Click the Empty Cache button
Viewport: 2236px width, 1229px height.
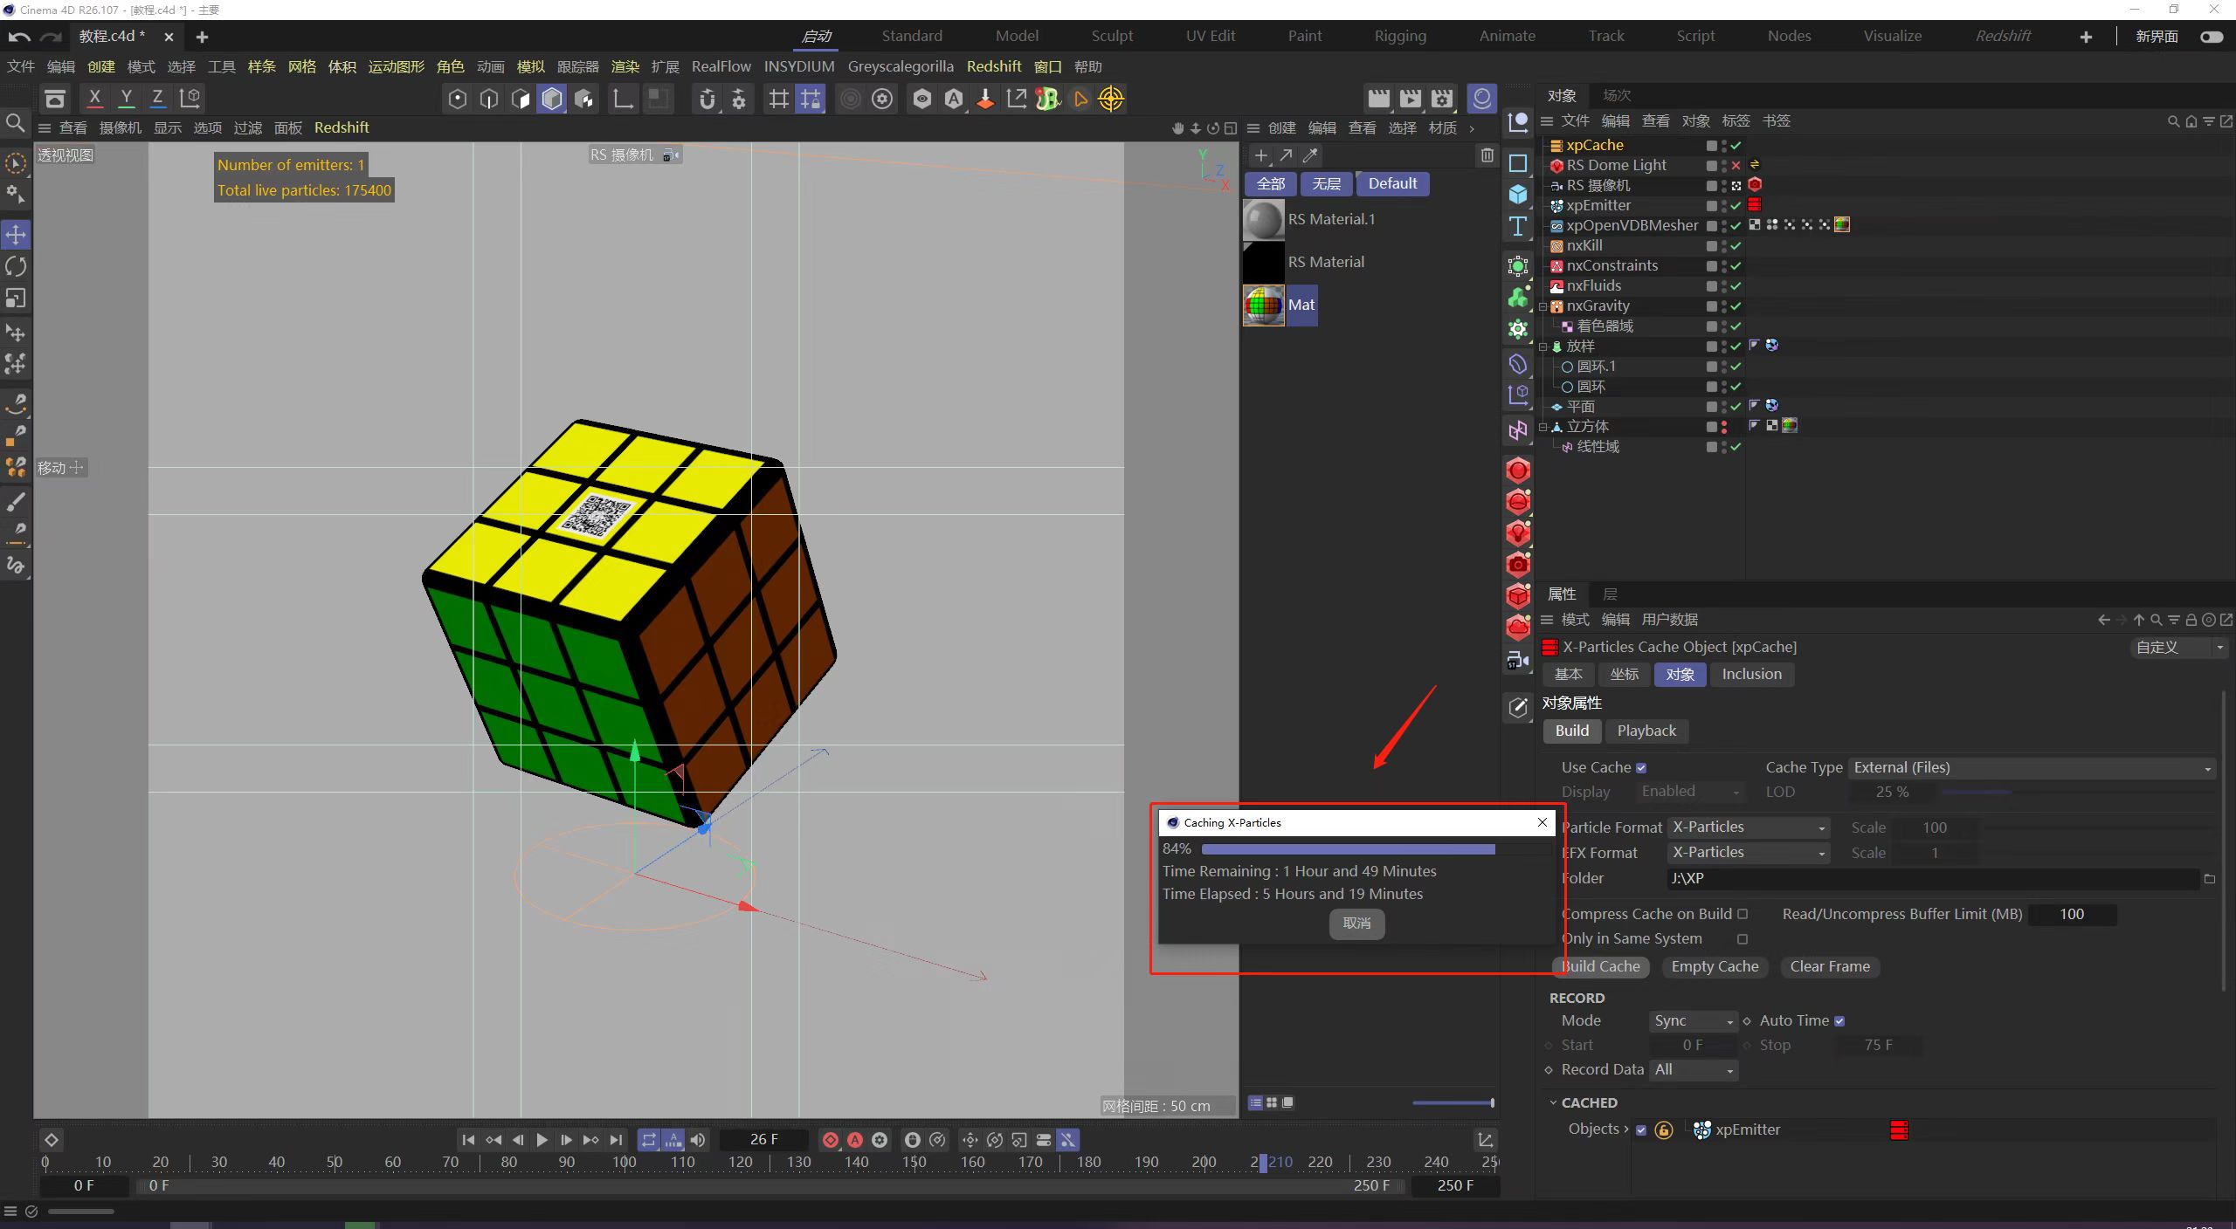[1714, 967]
